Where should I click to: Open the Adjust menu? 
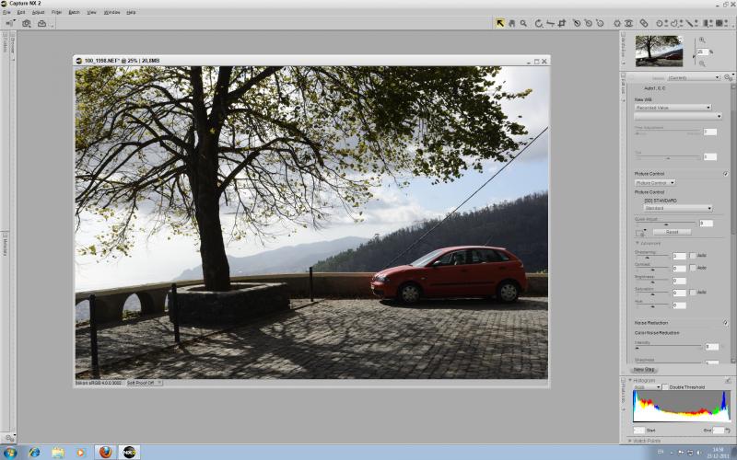point(38,12)
